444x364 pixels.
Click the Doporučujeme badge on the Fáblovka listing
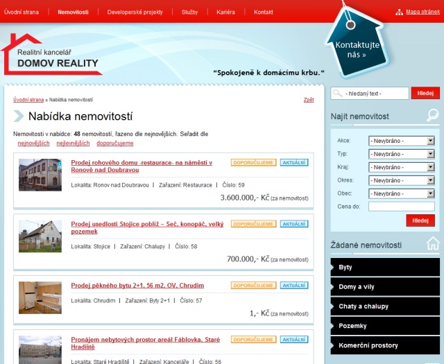click(x=253, y=339)
